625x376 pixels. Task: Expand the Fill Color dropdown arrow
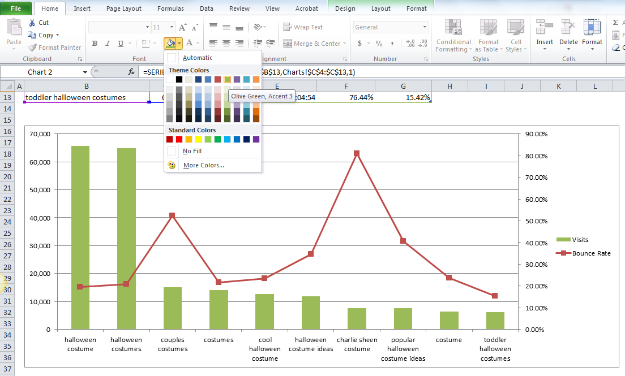[x=179, y=44]
